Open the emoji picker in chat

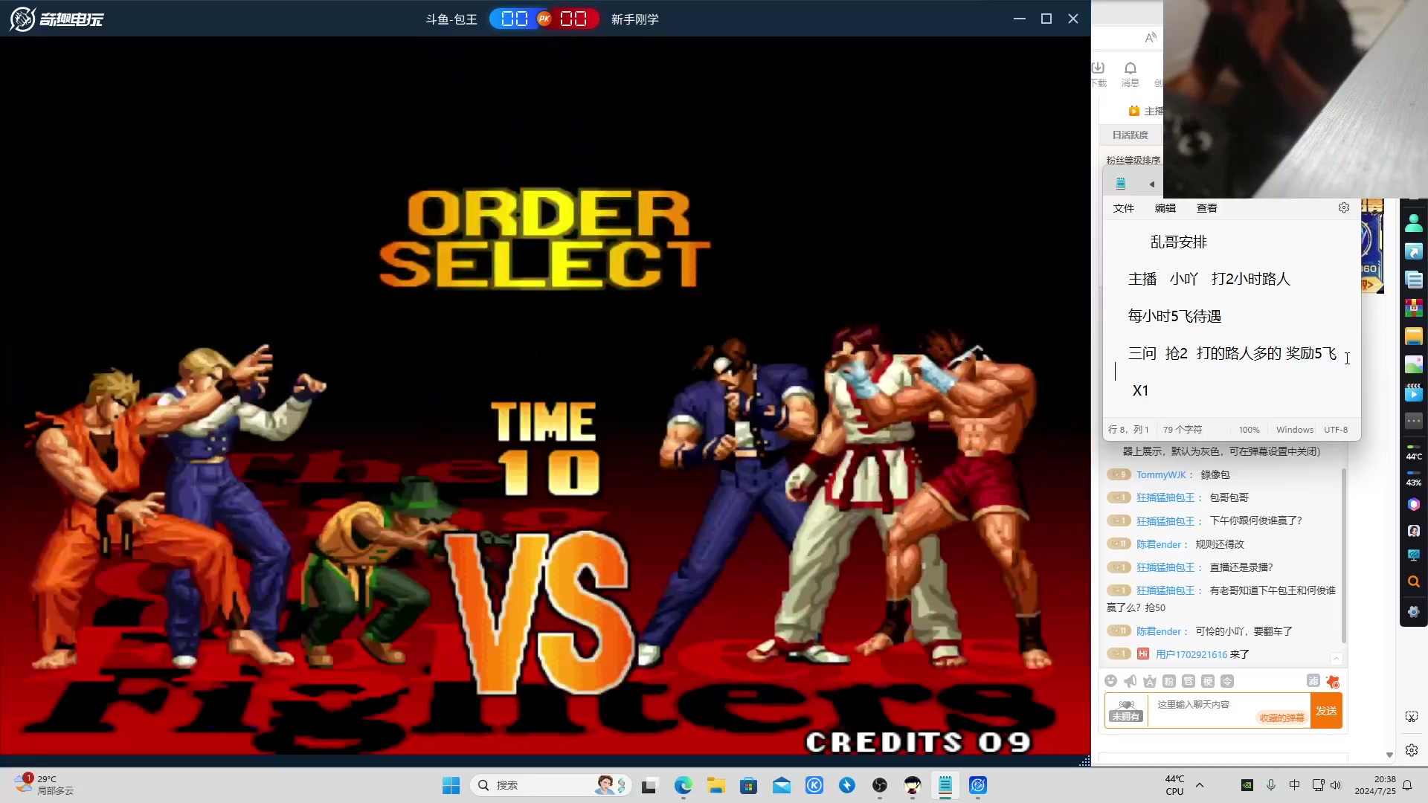[1110, 681]
